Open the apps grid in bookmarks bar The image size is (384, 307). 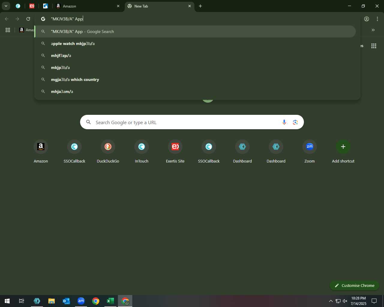[x=8, y=30]
